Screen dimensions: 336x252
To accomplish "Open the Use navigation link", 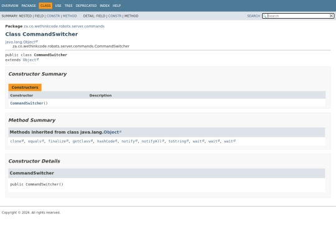I will pyautogui.click(x=58, y=6).
